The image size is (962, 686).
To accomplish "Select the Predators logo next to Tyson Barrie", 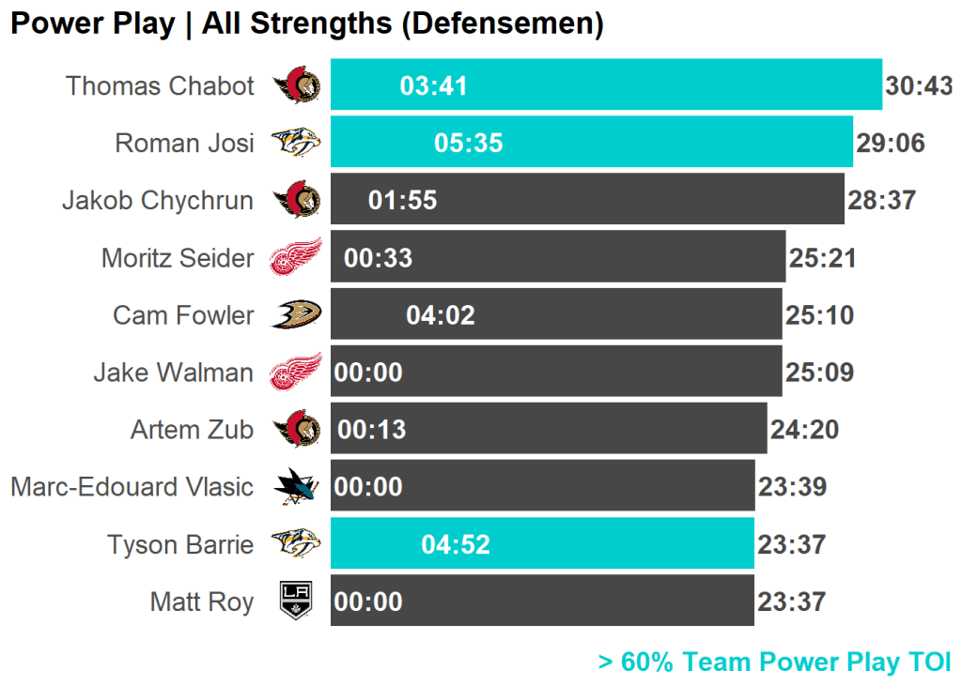I will click(x=296, y=543).
